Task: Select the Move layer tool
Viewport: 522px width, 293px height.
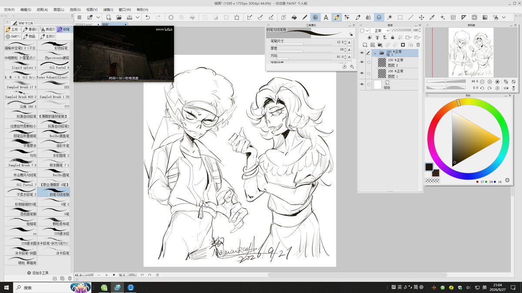Action: tap(422, 17)
